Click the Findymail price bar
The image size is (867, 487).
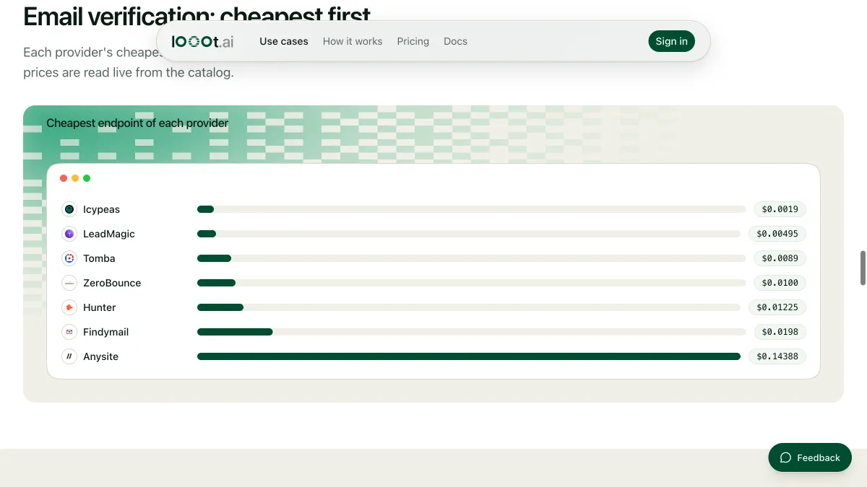[471, 332]
